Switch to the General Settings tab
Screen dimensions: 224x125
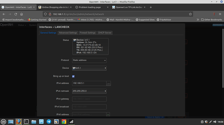click(48, 33)
